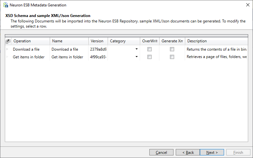Click the OverWrite column header
Image resolution: width=253 pixels, height=158 pixels.
tap(150, 41)
